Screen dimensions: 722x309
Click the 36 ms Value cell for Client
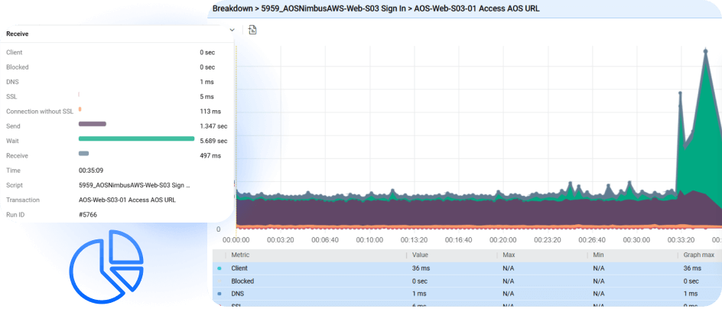tap(421, 268)
